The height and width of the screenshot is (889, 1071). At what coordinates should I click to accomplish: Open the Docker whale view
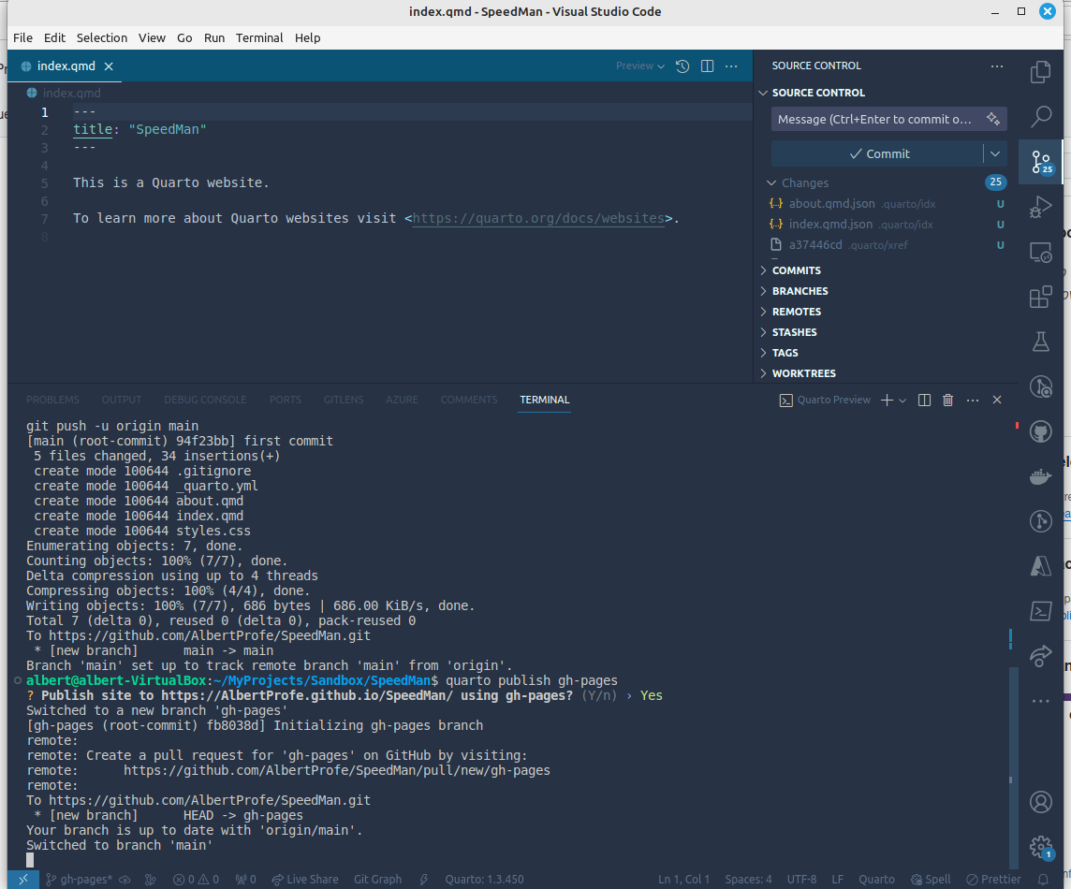click(x=1040, y=476)
